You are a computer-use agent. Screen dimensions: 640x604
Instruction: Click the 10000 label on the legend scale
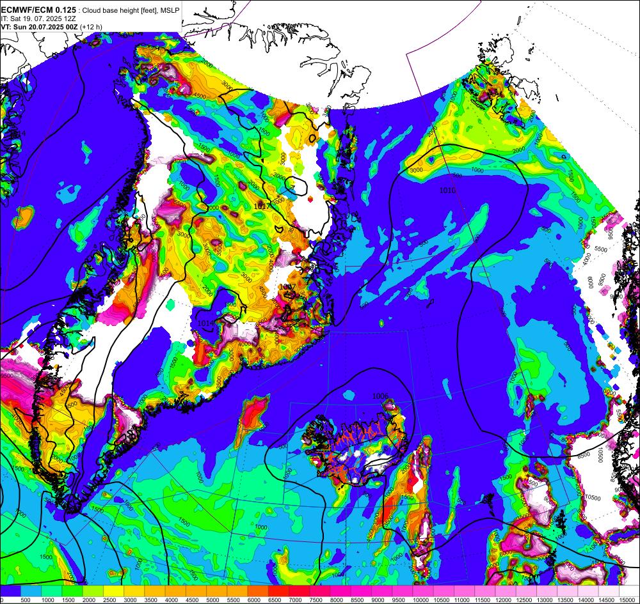click(x=420, y=600)
